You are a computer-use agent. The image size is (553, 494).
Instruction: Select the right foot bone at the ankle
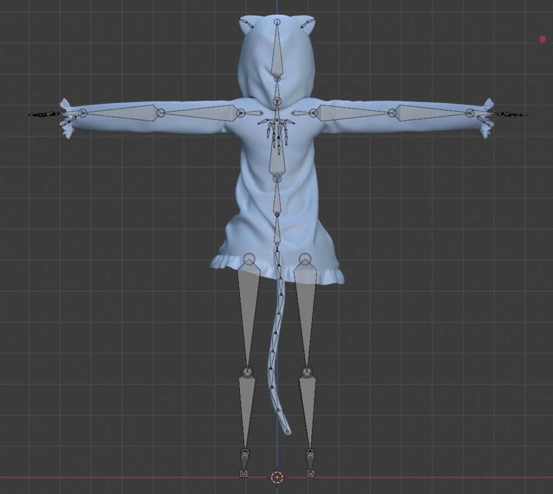tap(310, 461)
